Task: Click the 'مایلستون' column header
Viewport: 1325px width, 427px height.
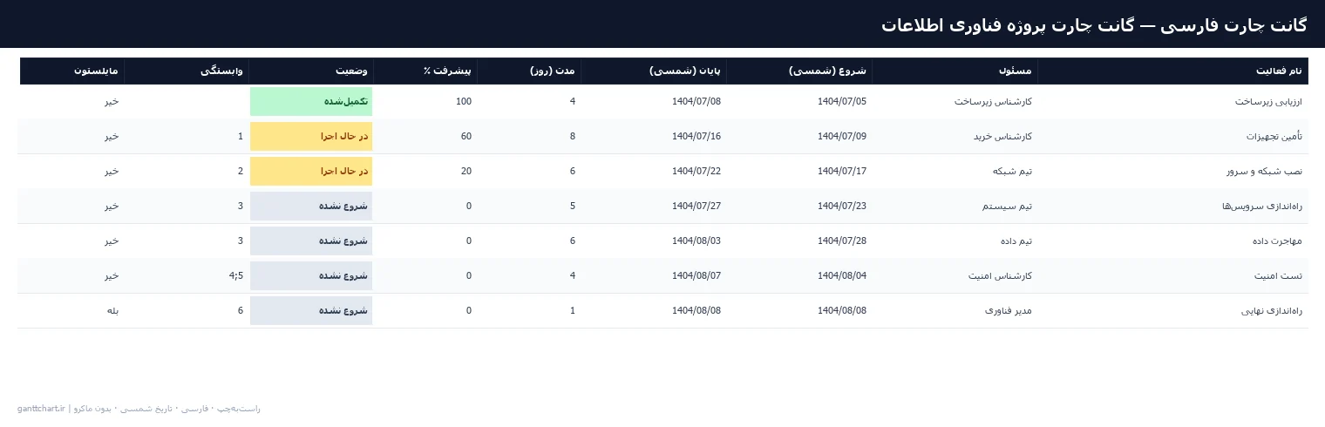Action: (x=71, y=71)
